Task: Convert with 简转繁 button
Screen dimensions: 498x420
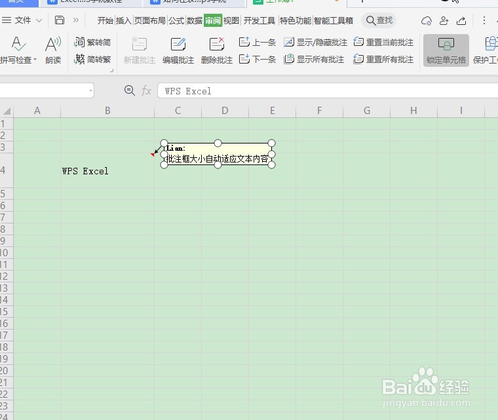Action: [x=92, y=60]
